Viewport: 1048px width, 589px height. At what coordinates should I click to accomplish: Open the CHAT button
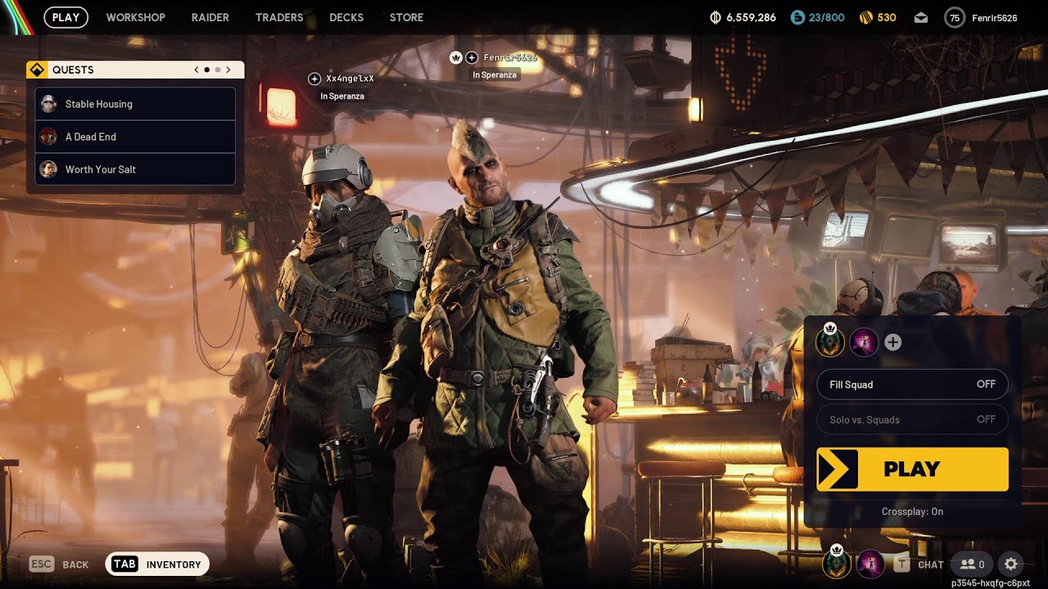[931, 564]
